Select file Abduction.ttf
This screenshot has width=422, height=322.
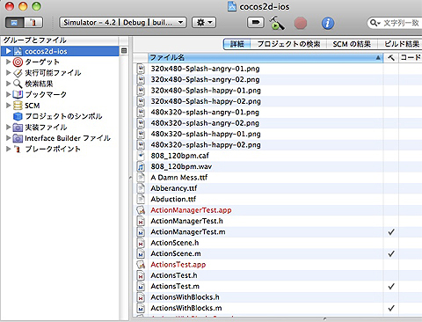click(173, 199)
